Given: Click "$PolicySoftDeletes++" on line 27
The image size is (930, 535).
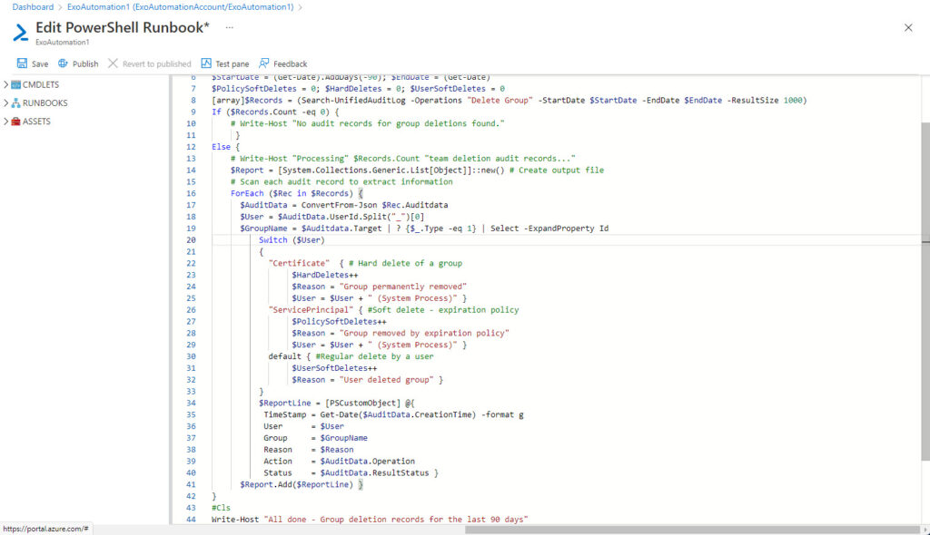Looking at the screenshot, I should click(x=339, y=321).
